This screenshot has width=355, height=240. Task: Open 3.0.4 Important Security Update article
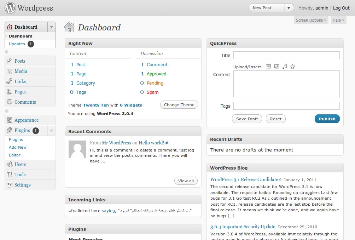pyautogui.click(x=243, y=227)
